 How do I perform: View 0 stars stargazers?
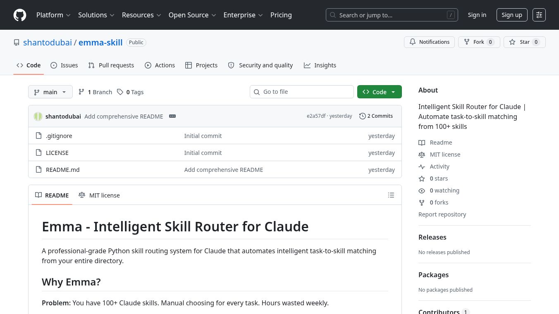[x=433, y=178]
